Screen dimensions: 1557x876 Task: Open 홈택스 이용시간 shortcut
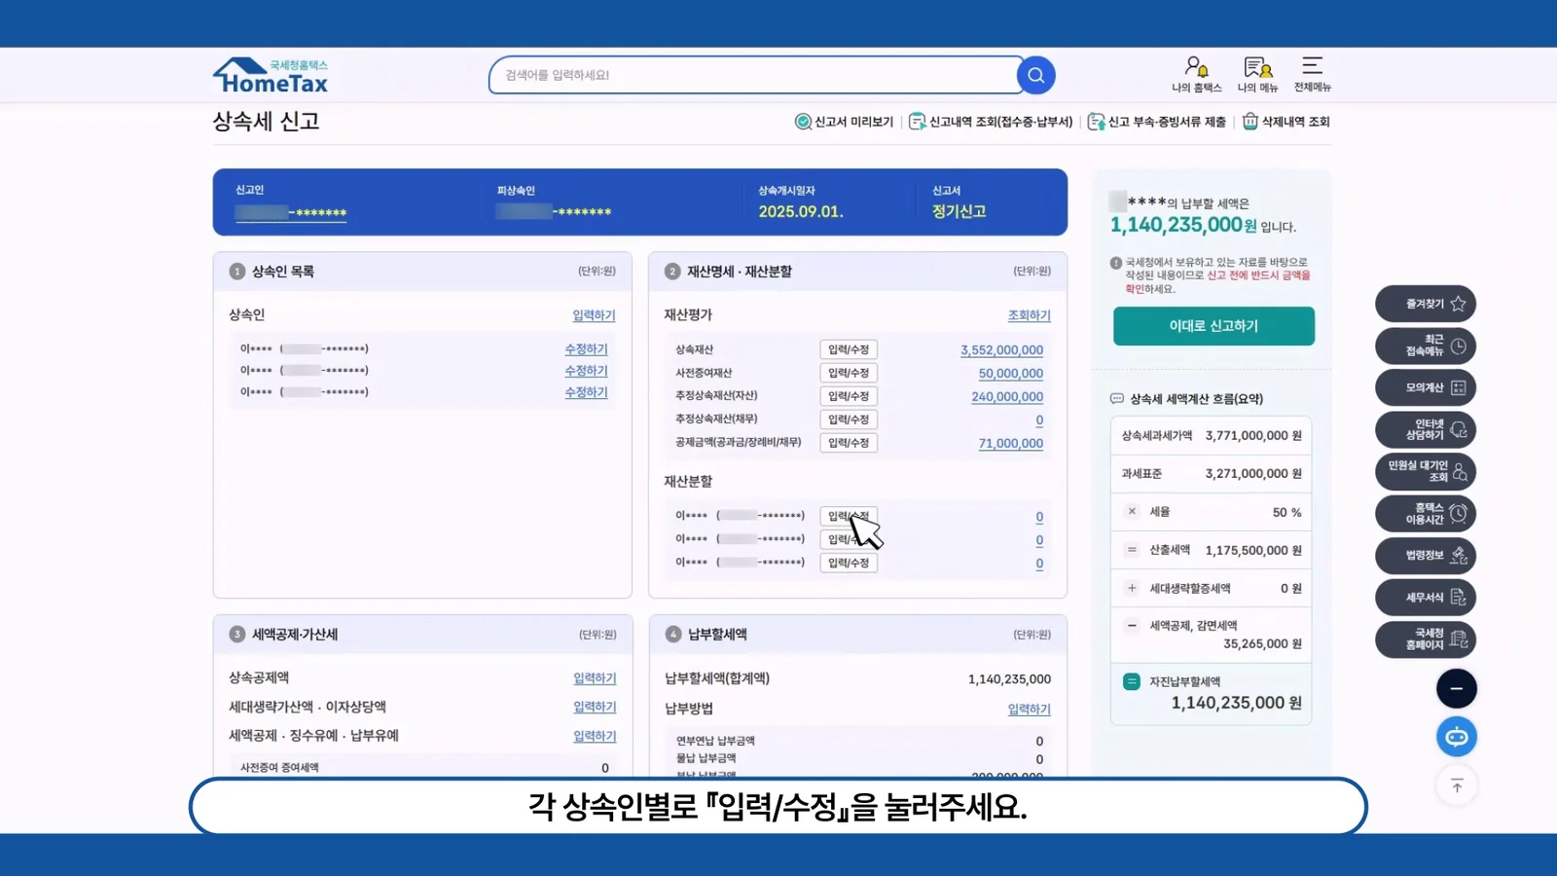tap(1426, 513)
